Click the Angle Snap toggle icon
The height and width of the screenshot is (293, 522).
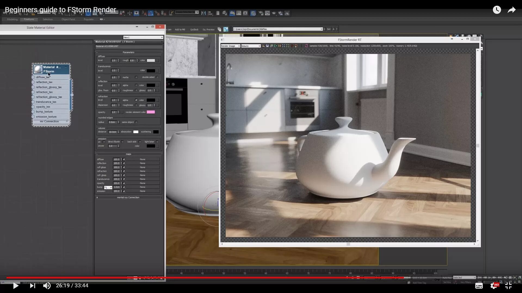[150, 13]
